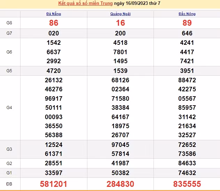Viewport: 220px width, 191px height.
Task: Select the ĐB special prize 581201
Action: (x=54, y=183)
